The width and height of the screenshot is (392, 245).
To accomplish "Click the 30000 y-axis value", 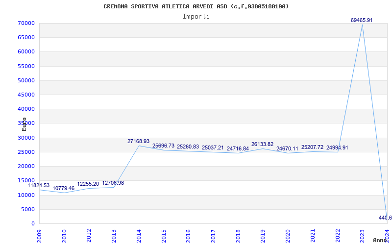I will tap(26, 138).
